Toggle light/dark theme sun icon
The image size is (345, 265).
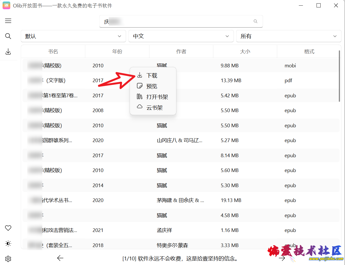(x=8, y=243)
